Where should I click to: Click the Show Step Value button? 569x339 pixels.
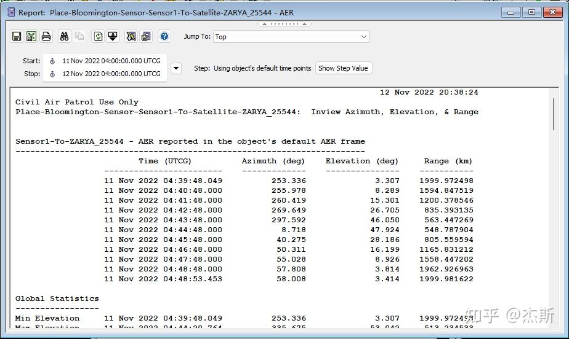(343, 68)
